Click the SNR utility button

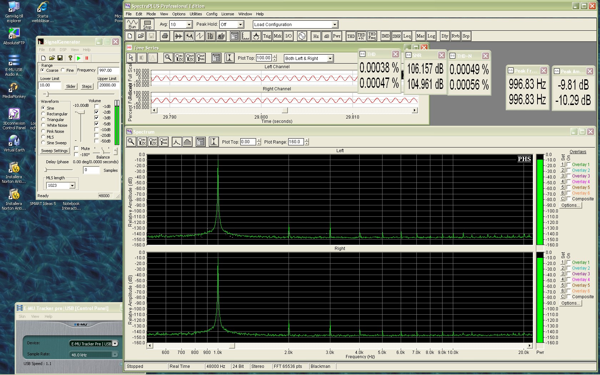click(396, 36)
